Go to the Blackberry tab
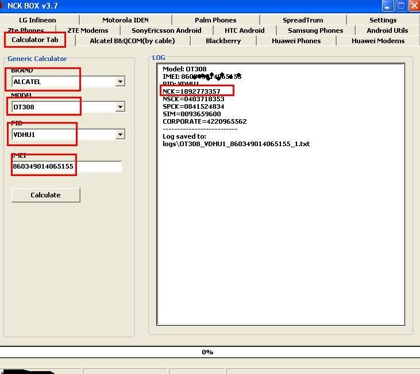420x374 pixels. 223,41
